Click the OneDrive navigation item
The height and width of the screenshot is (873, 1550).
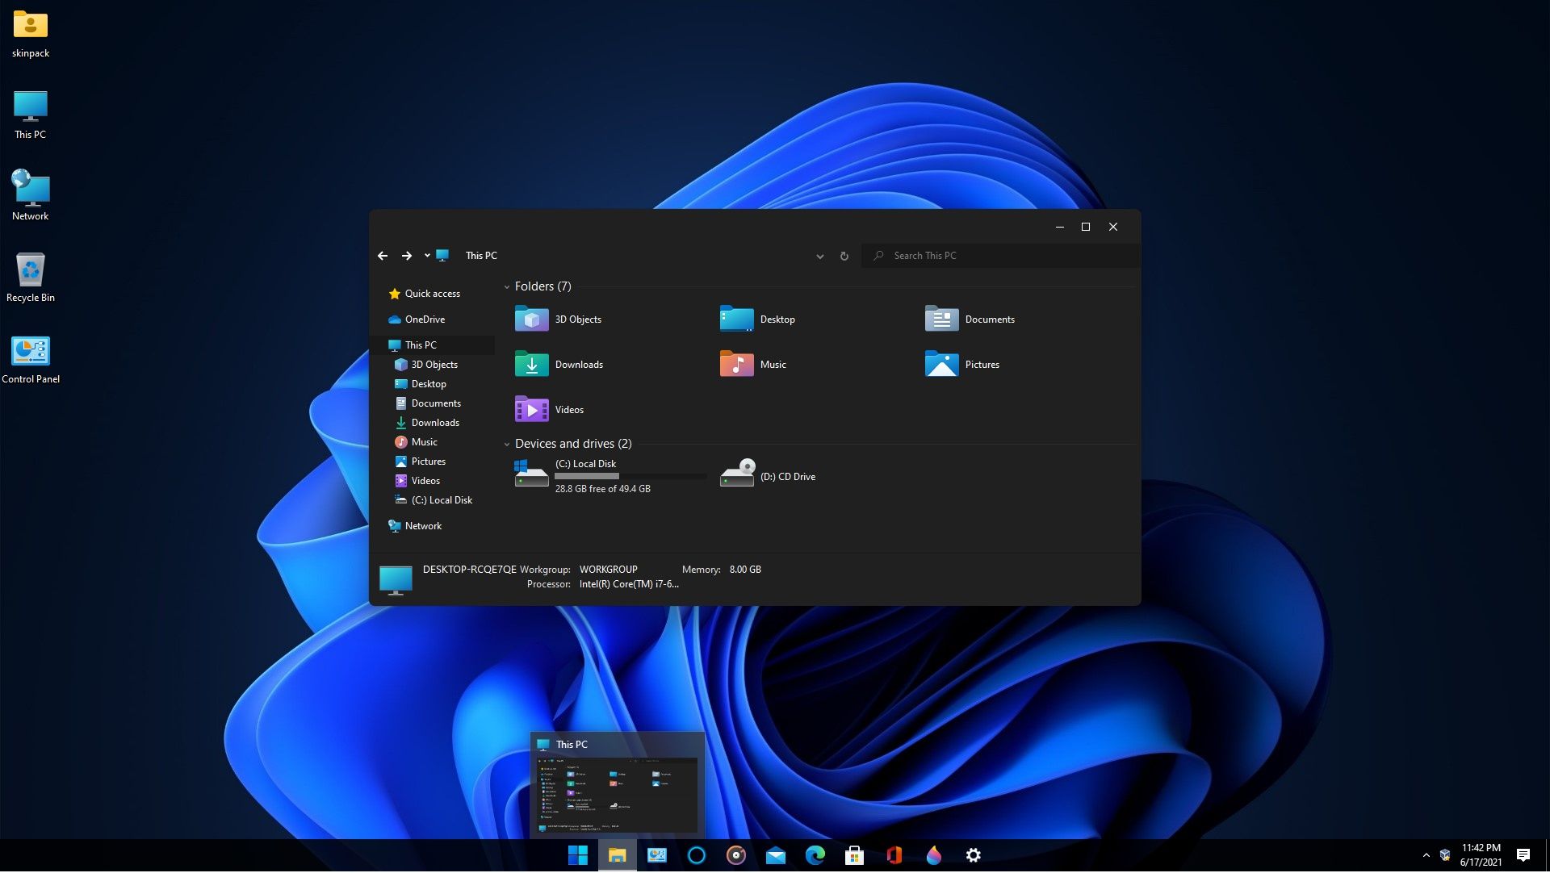[424, 319]
